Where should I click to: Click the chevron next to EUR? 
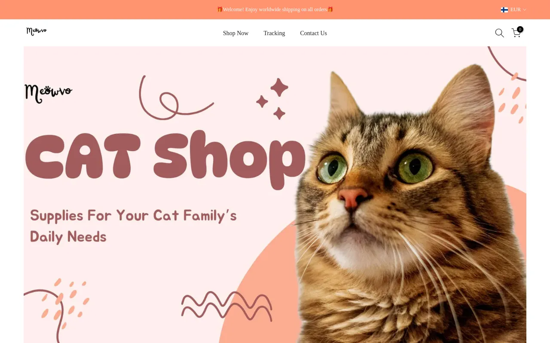525,10
